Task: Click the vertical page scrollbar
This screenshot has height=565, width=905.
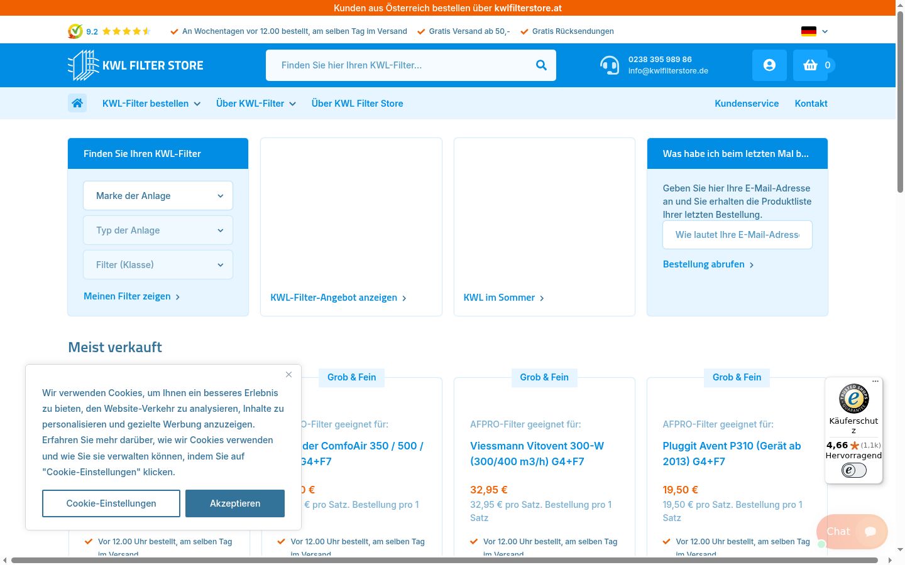Action: click(900, 102)
